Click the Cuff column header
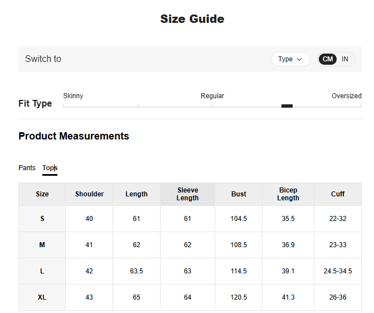 point(338,194)
